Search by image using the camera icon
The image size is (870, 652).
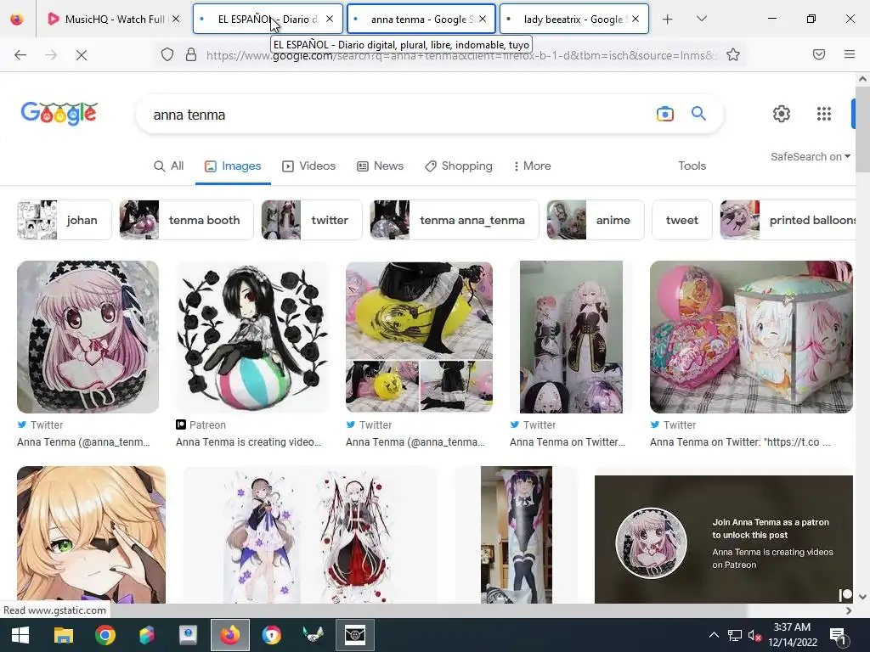[664, 115]
